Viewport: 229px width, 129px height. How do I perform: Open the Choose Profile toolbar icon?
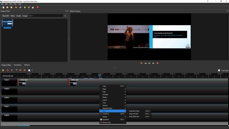tap(29, 7)
